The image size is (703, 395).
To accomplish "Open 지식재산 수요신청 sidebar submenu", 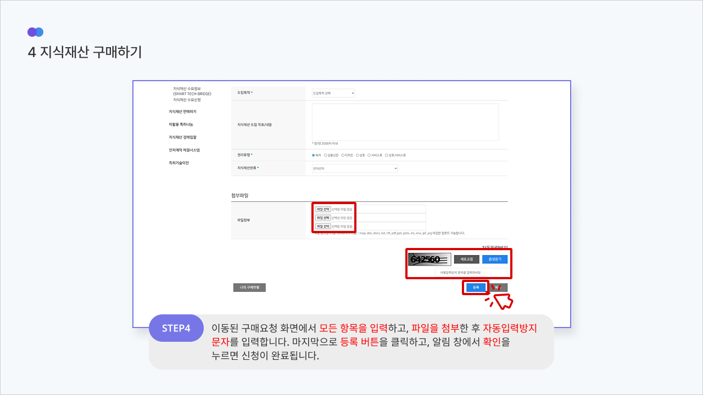I will [187, 100].
